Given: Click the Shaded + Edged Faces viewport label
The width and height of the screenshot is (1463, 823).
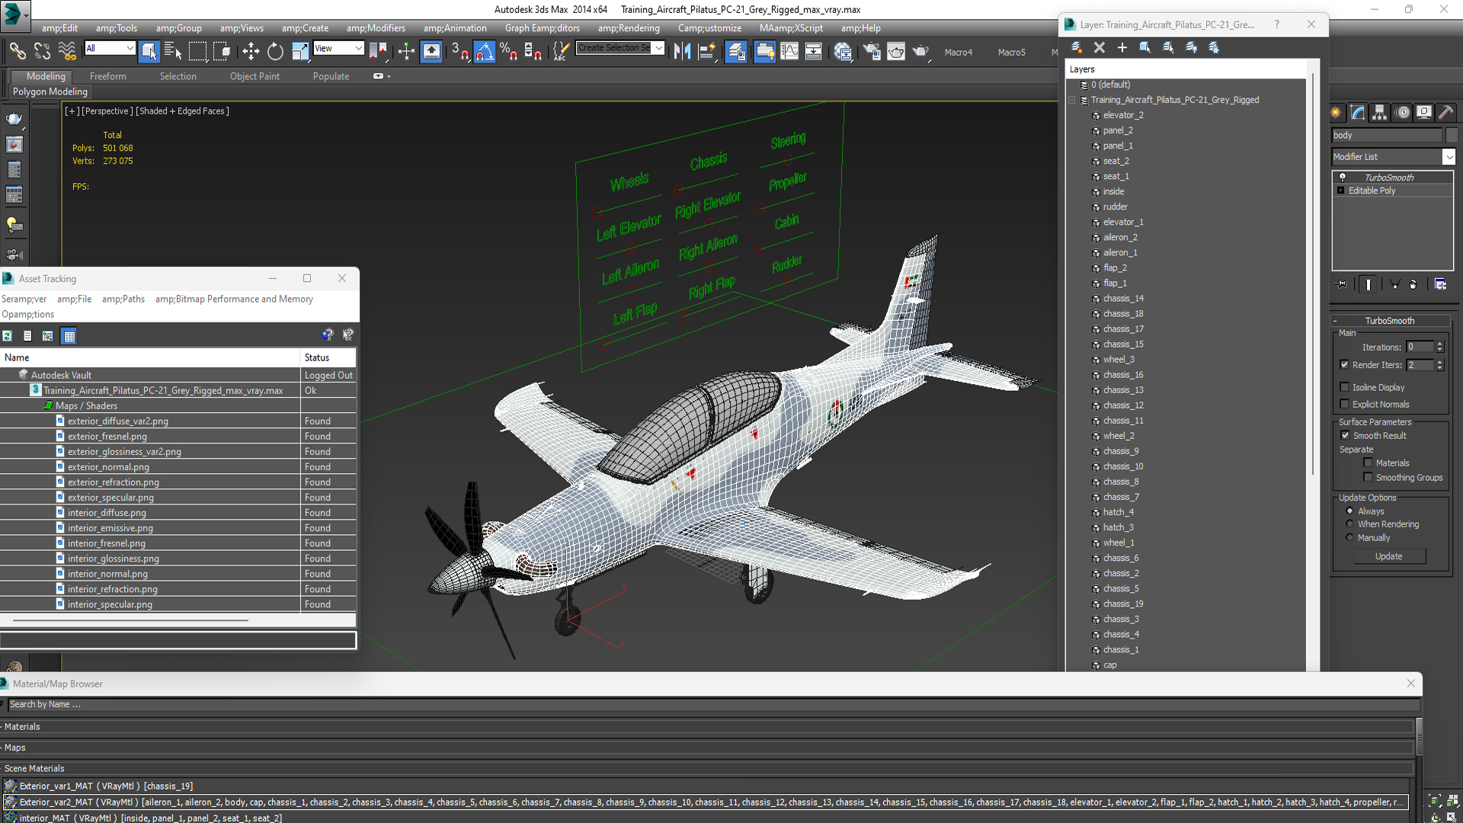Looking at the screenshot, I should point(182,111).
